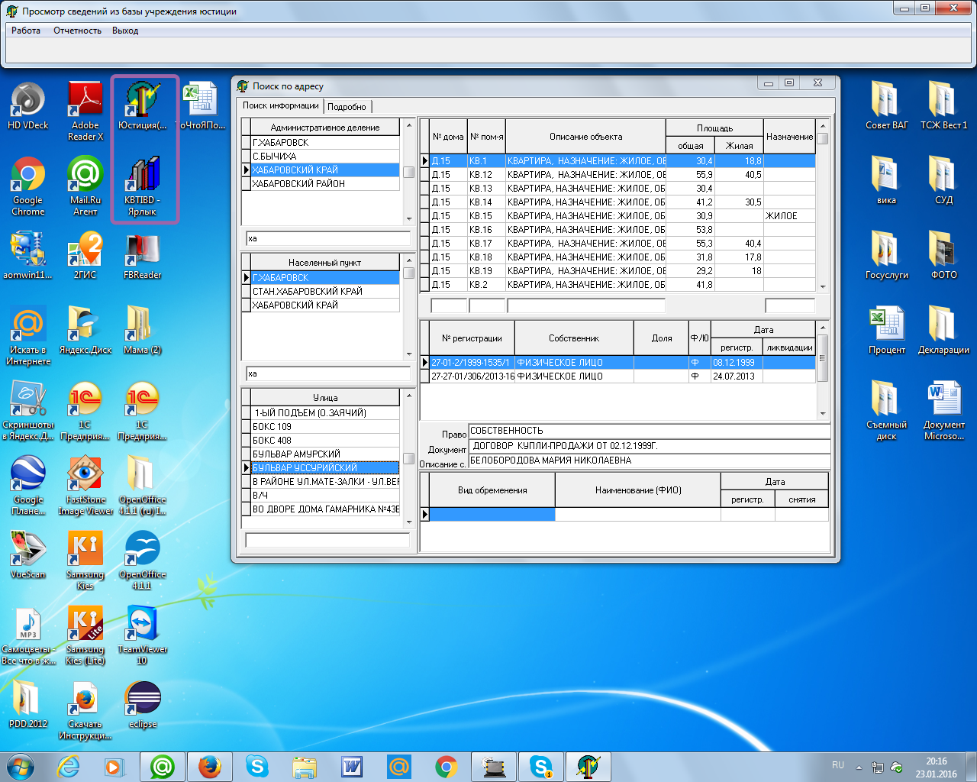The height and width of the screenshot is (782, 977).
Task: Select the row for apartment КВ.15
Action: click(481, 216)
